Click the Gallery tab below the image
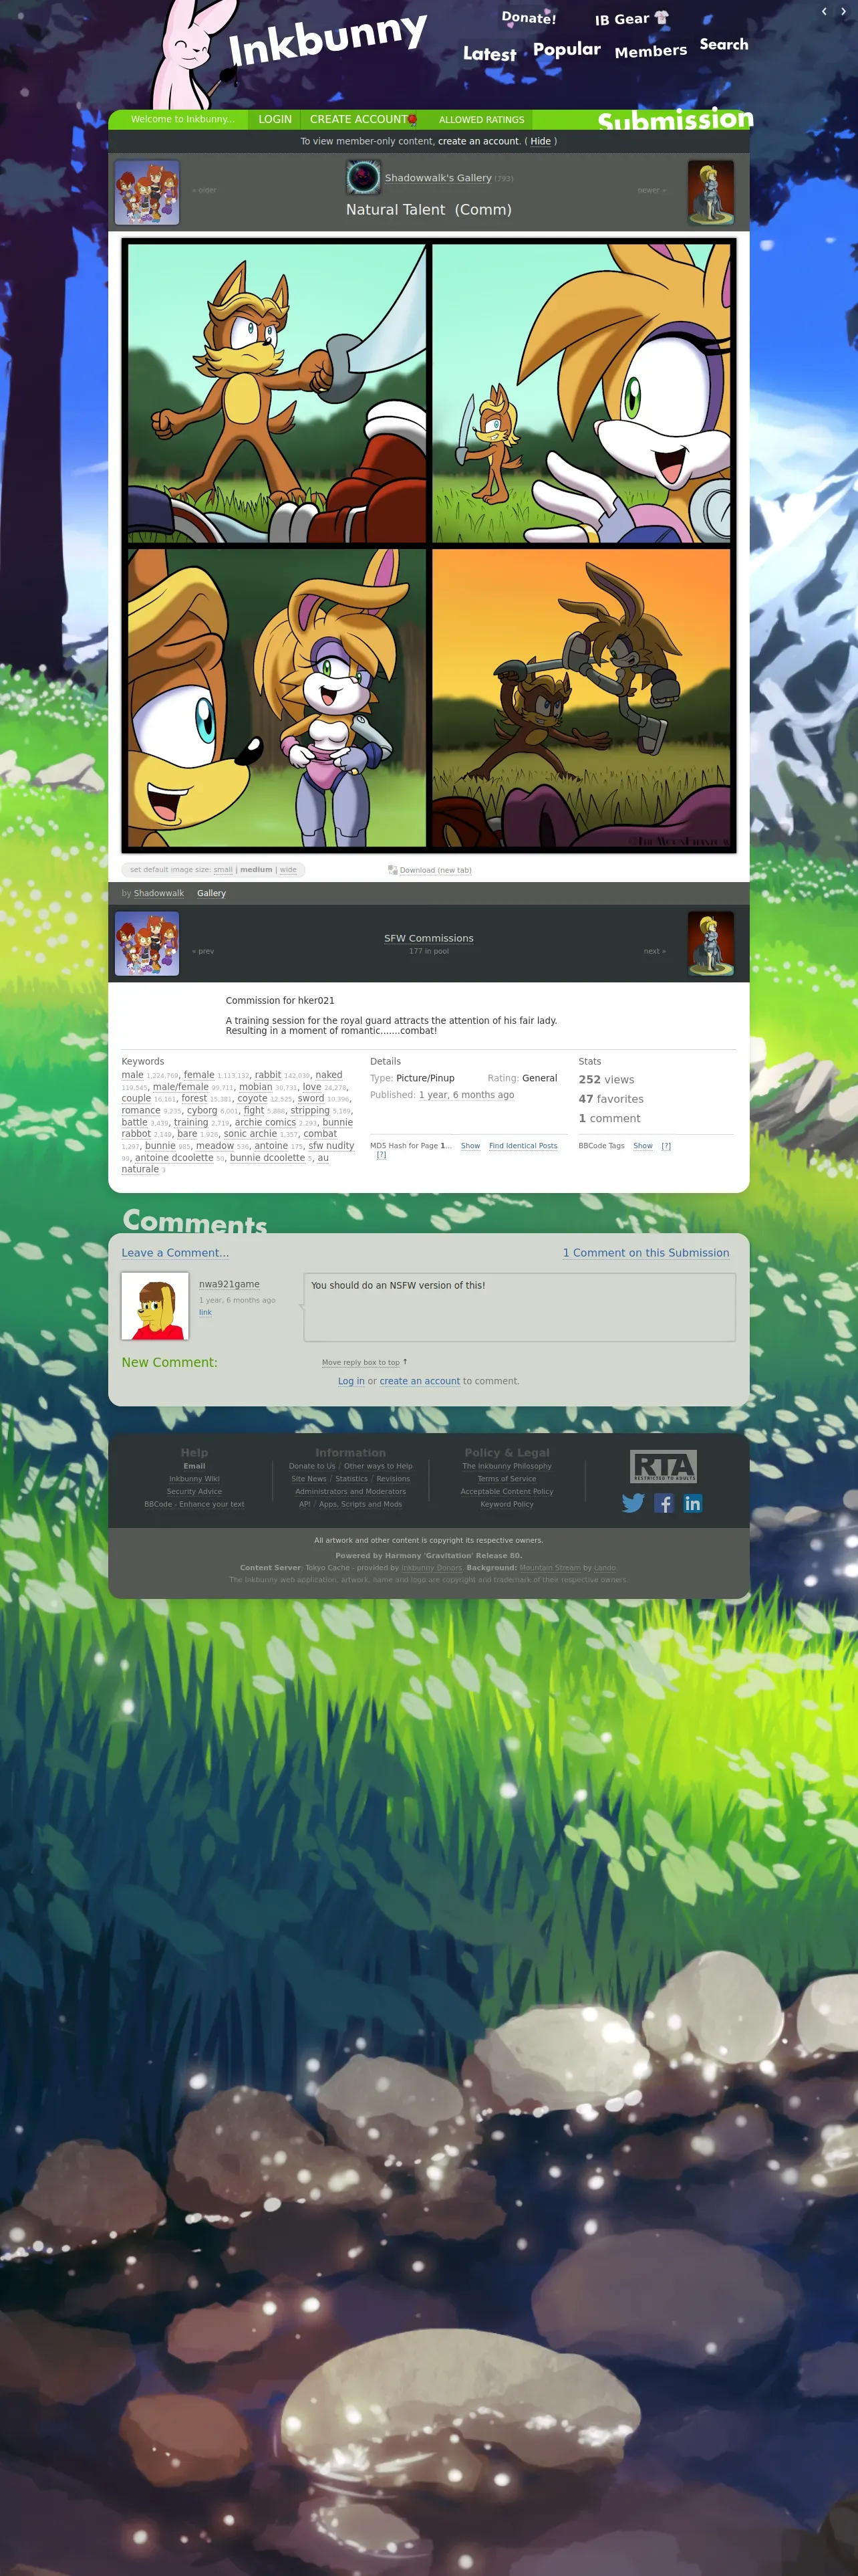The image size is (858, 2576). click(x=210, y=893)
